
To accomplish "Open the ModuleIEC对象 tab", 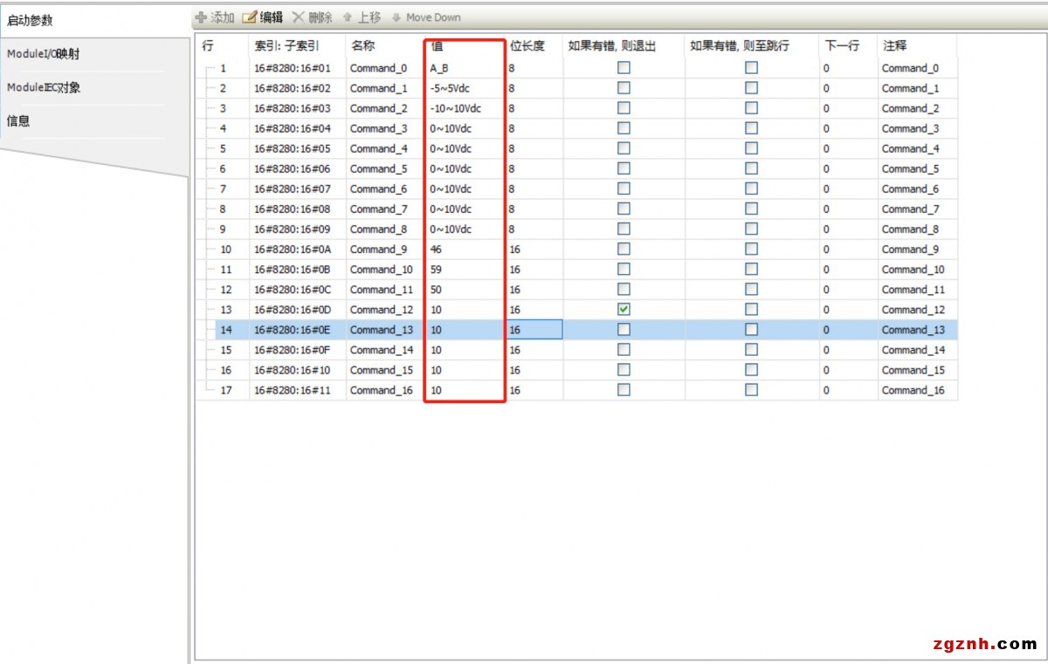I will click(x=44, y=88).
